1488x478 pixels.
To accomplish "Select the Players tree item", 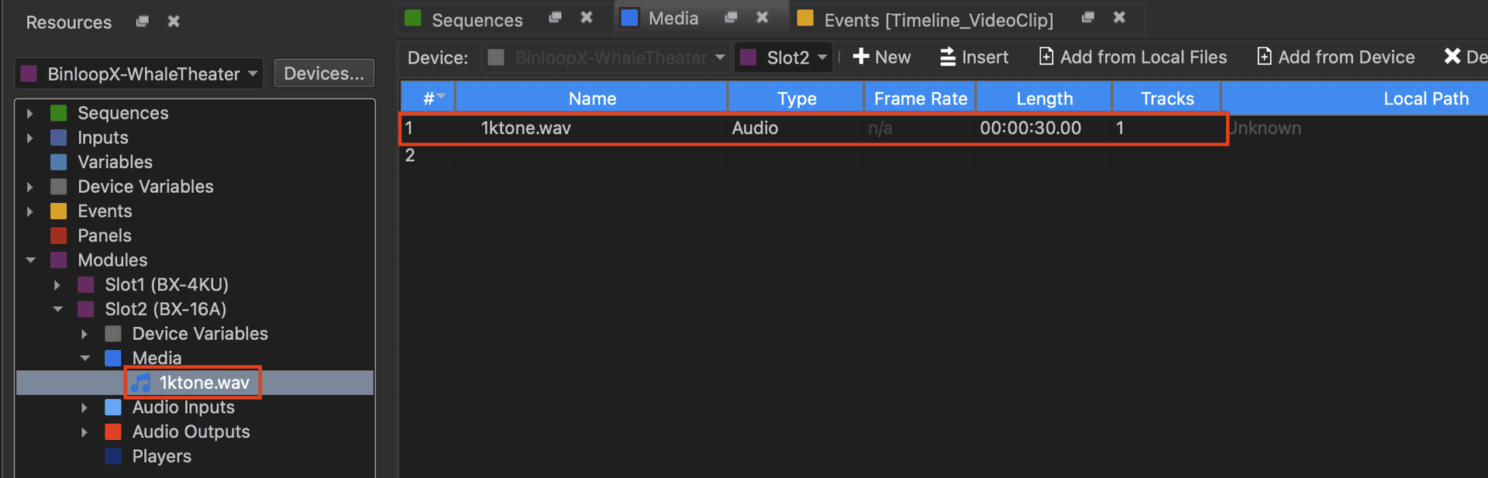I will pyautogui.click(x=161, y=456).
